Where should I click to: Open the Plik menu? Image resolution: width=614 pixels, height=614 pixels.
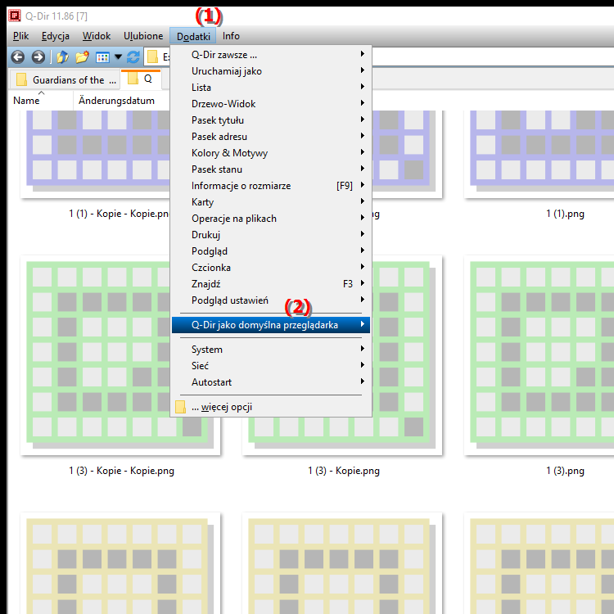point(20,36)
